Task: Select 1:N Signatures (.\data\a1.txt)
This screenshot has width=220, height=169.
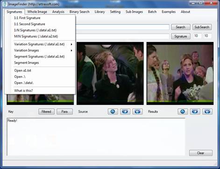Action: click(x=40, y=30)
